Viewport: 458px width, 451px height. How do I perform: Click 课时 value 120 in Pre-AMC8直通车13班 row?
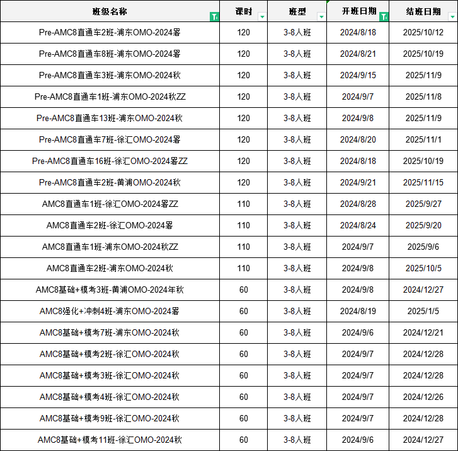click(244, 118)
